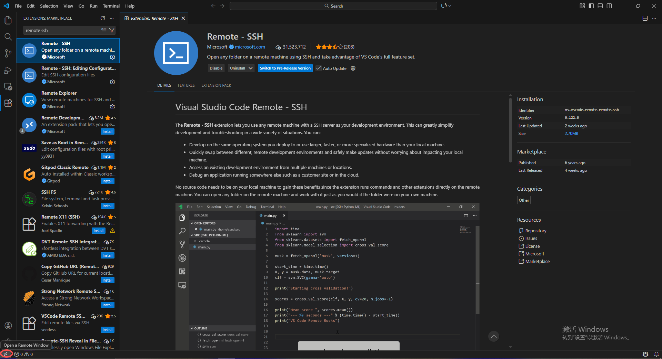Open Copilot status icon in status bar
Viewport: 662px width, 359px height.
645,354
